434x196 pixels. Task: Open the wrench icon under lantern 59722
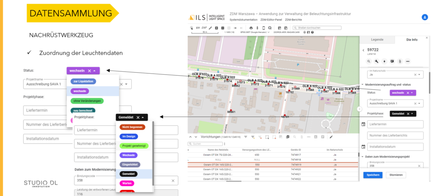[376, 61]
